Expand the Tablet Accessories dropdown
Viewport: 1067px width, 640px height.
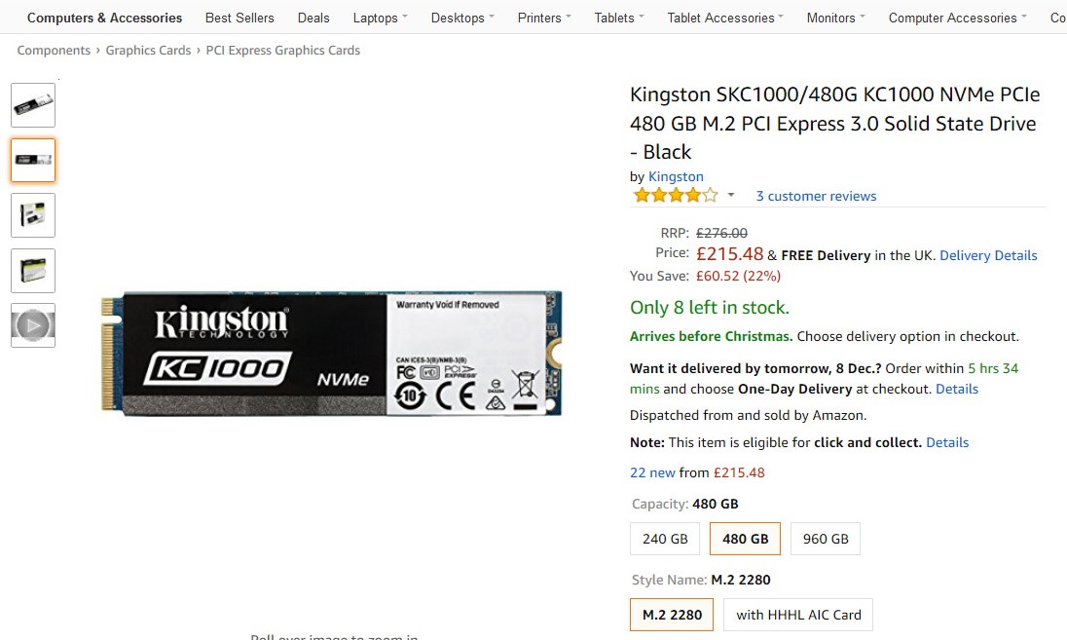coord(724,18)
